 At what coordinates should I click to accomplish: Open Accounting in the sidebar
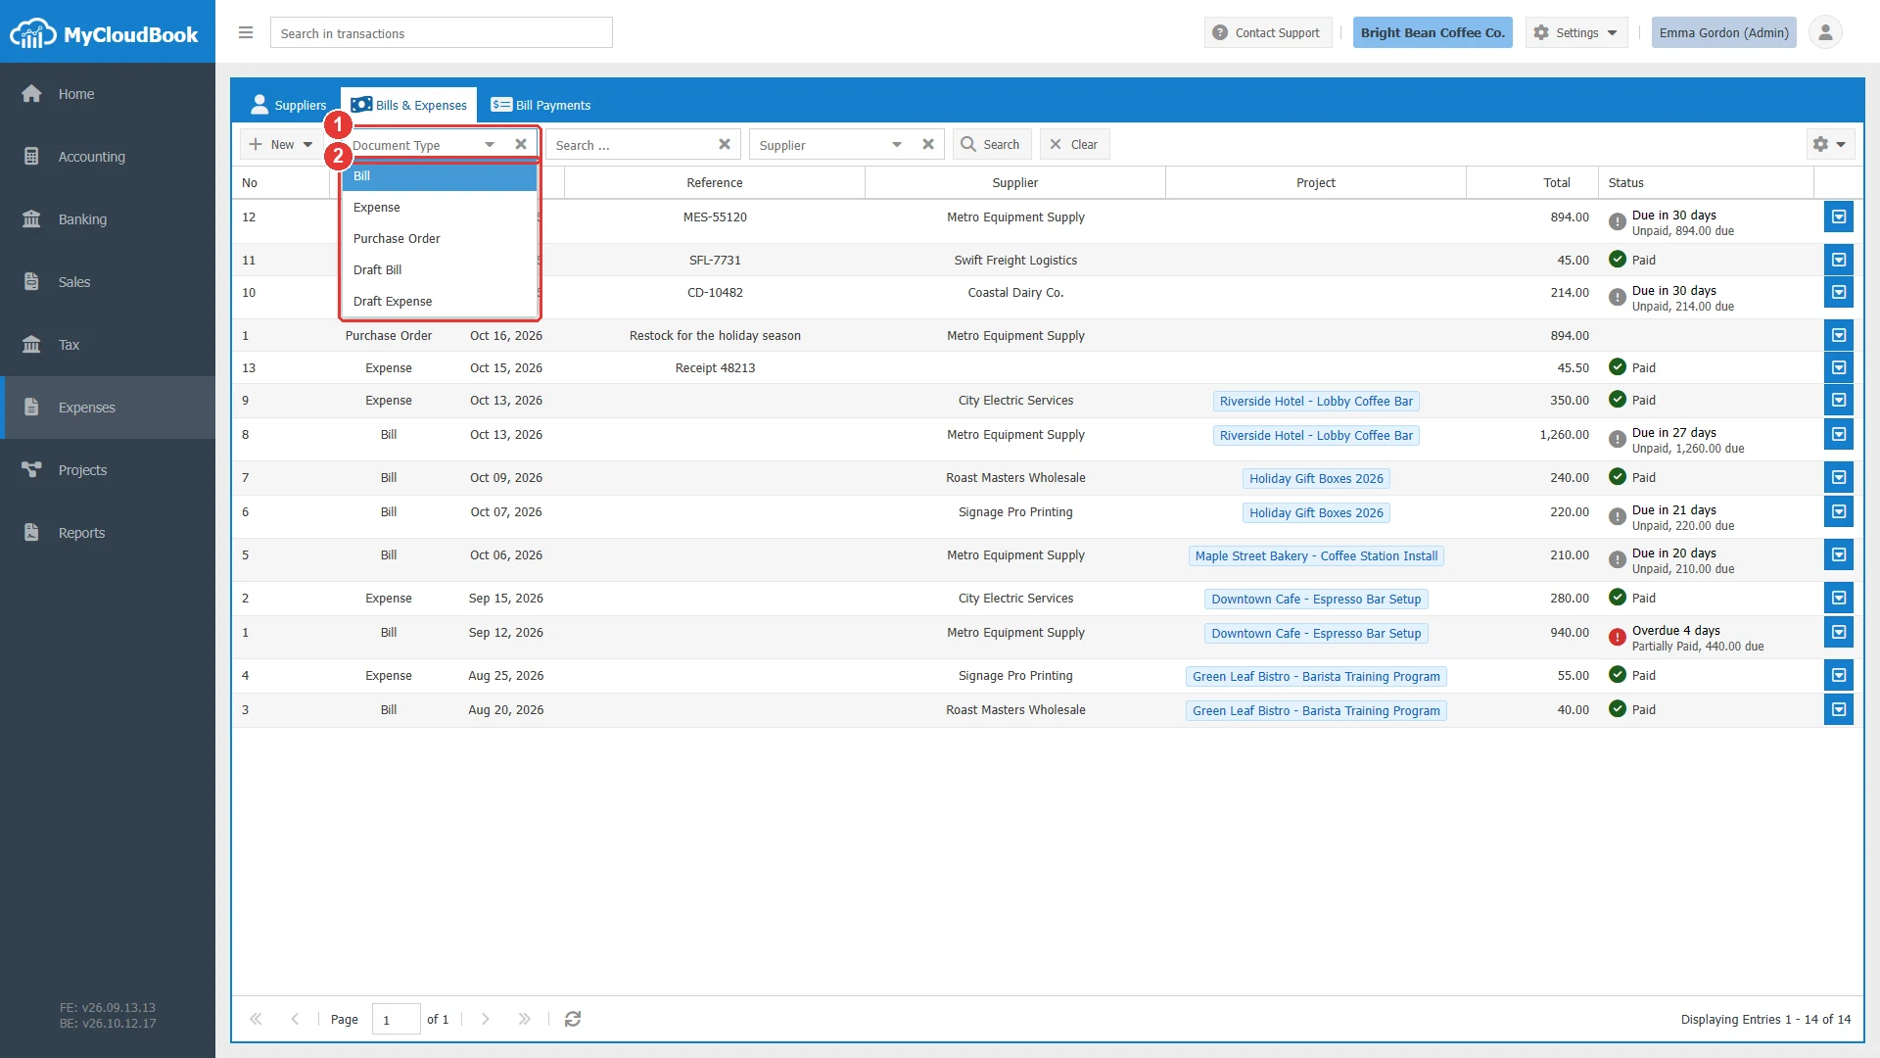click(x=108, y=157)
